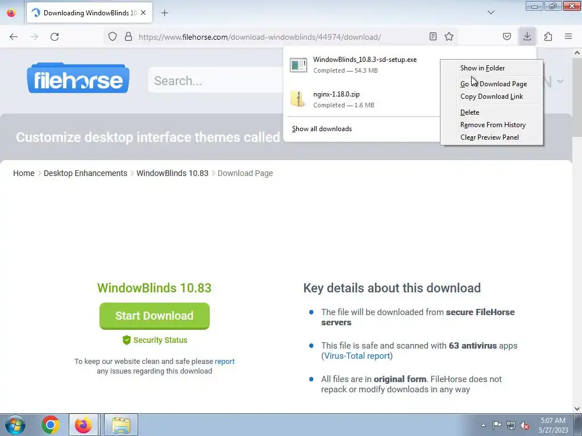This screenshot has height=436, width=582.
Task: Click the site security padlock icon
Action: [128, 36]
